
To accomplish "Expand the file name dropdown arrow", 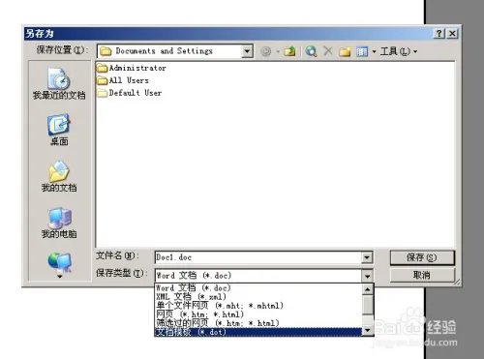I will pos(367,257).
